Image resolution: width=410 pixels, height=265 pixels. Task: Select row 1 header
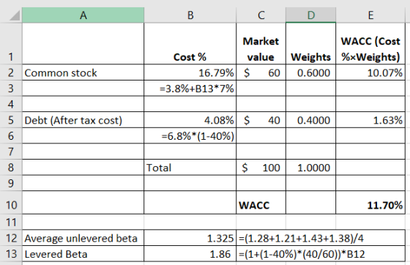(11, 44)
